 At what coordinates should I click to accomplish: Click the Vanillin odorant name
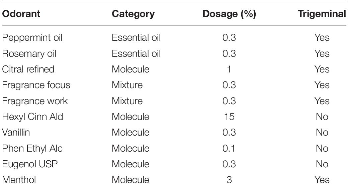pos(16,133)
